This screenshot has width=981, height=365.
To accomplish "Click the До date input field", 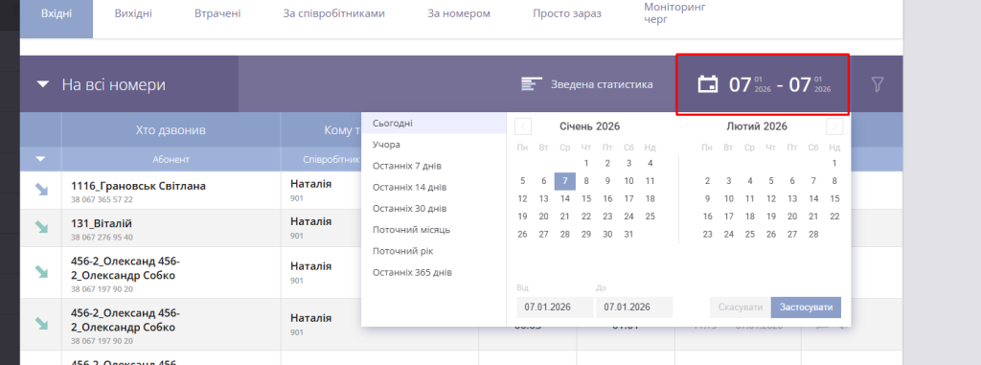I will (x=634, y=308).
